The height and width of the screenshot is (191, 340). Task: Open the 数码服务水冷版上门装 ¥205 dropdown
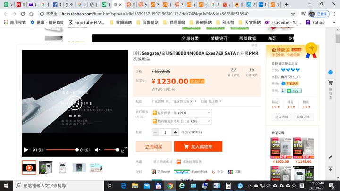(181, 121)
